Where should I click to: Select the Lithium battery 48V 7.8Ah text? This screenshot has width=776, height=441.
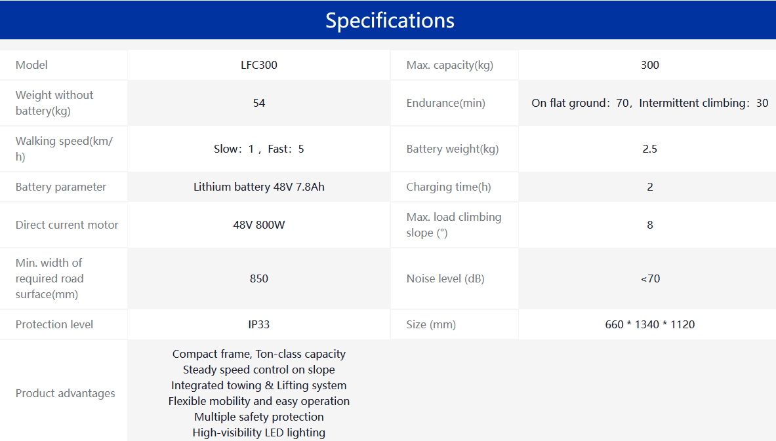[x=259, y=187]
